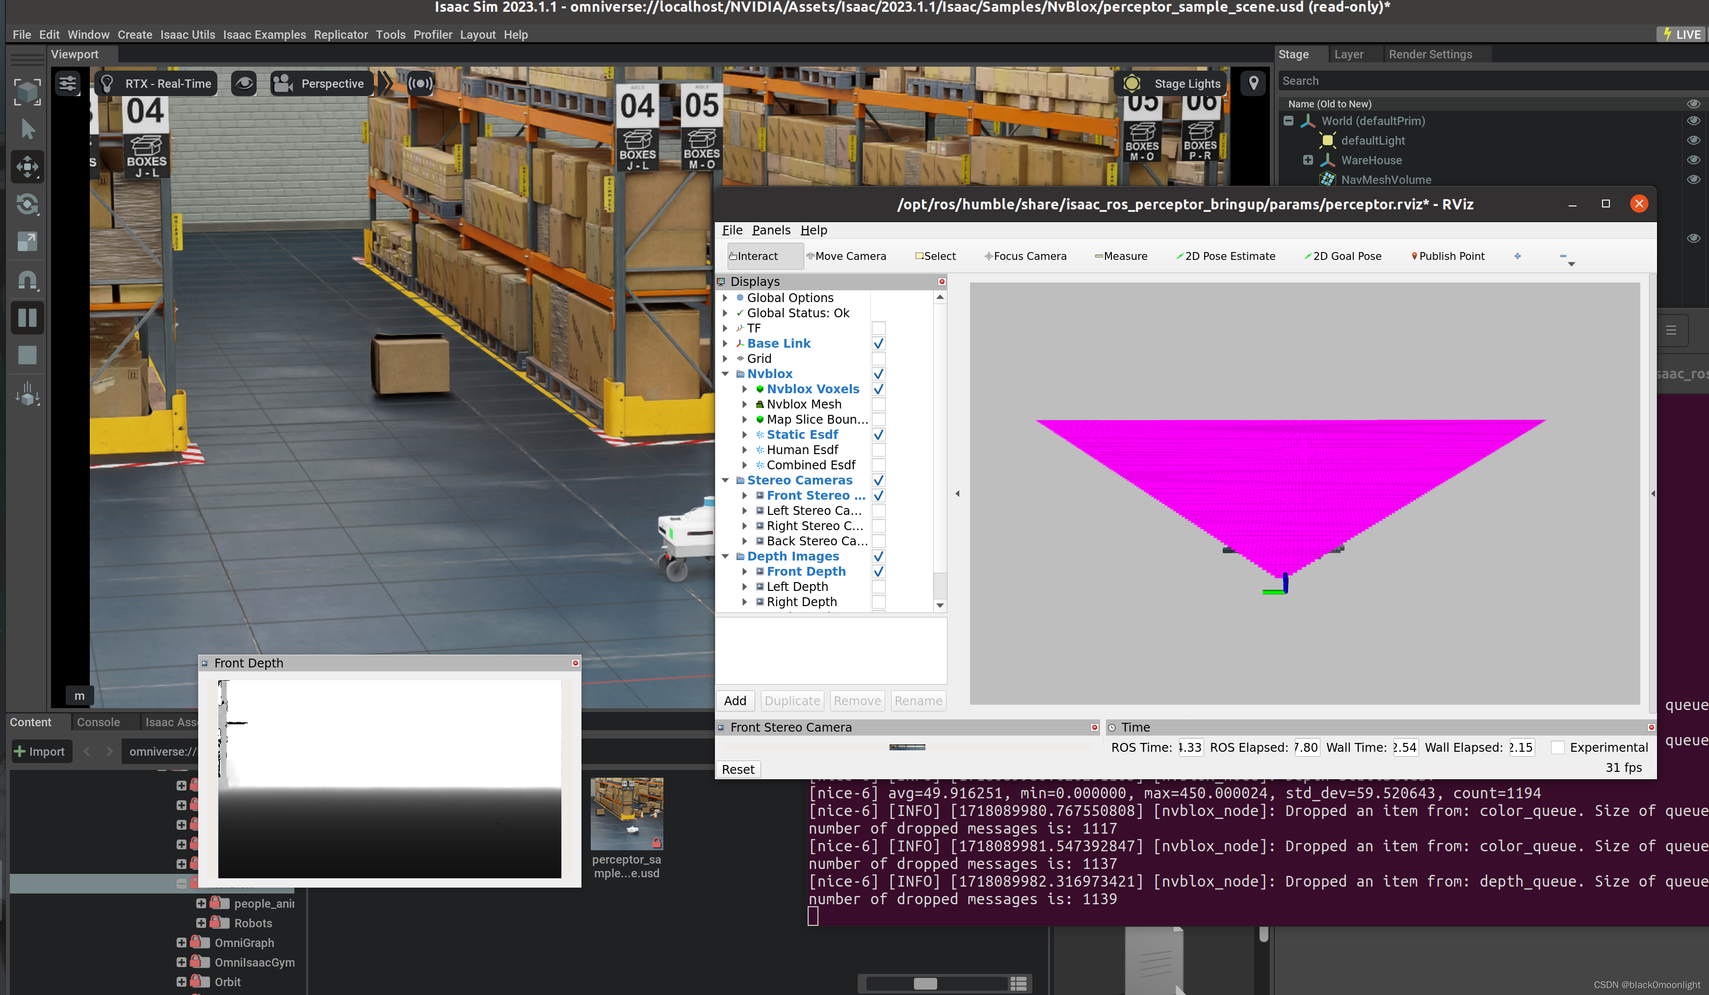The image size is (1709, 995).
Task: Stop the Isaac Sim simulation
Action: point(27,355)
